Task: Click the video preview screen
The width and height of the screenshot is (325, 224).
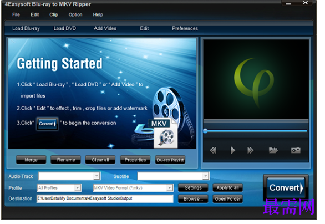Action: [256, 79]
